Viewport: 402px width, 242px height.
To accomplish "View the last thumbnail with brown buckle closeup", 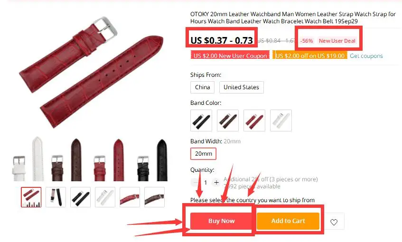I will (x=154, y=197).
